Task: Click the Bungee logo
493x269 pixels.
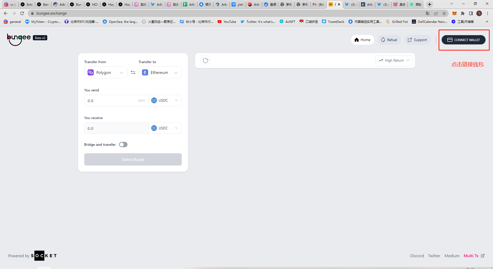Action: [19, 39]
